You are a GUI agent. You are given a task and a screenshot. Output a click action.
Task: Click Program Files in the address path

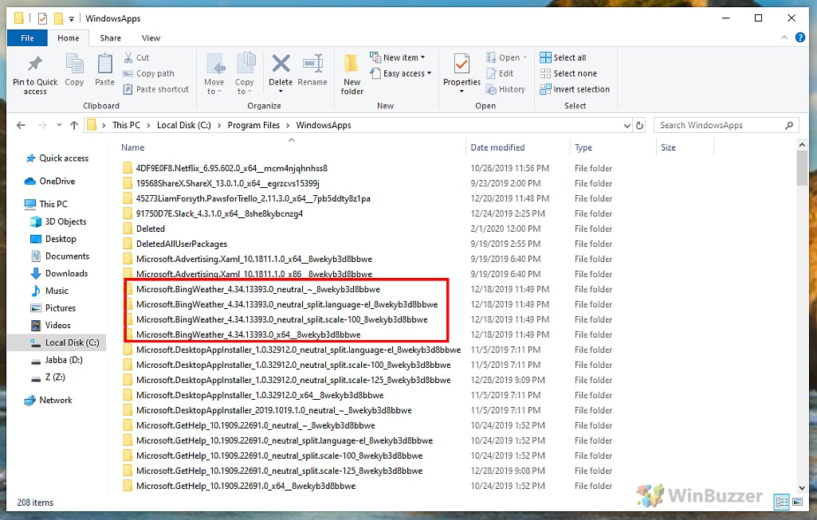[x=253, y=125]
